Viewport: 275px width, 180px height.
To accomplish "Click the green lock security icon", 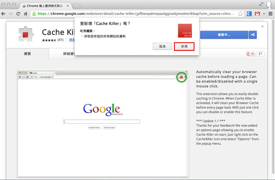I will (x=34, y=14).
